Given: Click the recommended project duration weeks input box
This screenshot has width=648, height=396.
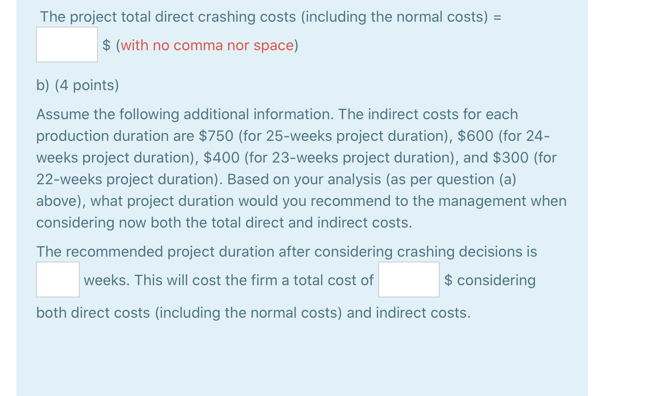Looking at the screenshot, I should (x=58, y=279).
